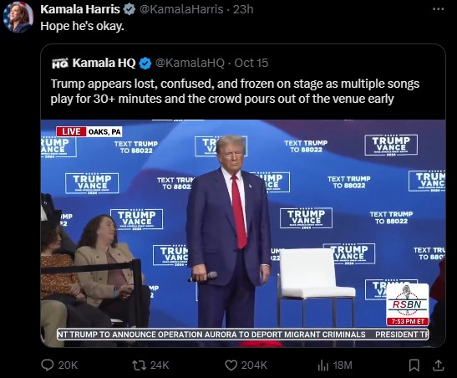Bookmark this post
Screen dimensions: 457x378
point(414,365)
